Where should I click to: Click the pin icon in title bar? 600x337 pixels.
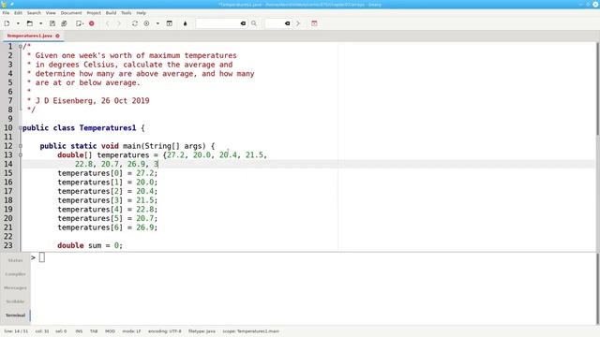(12, 4)
